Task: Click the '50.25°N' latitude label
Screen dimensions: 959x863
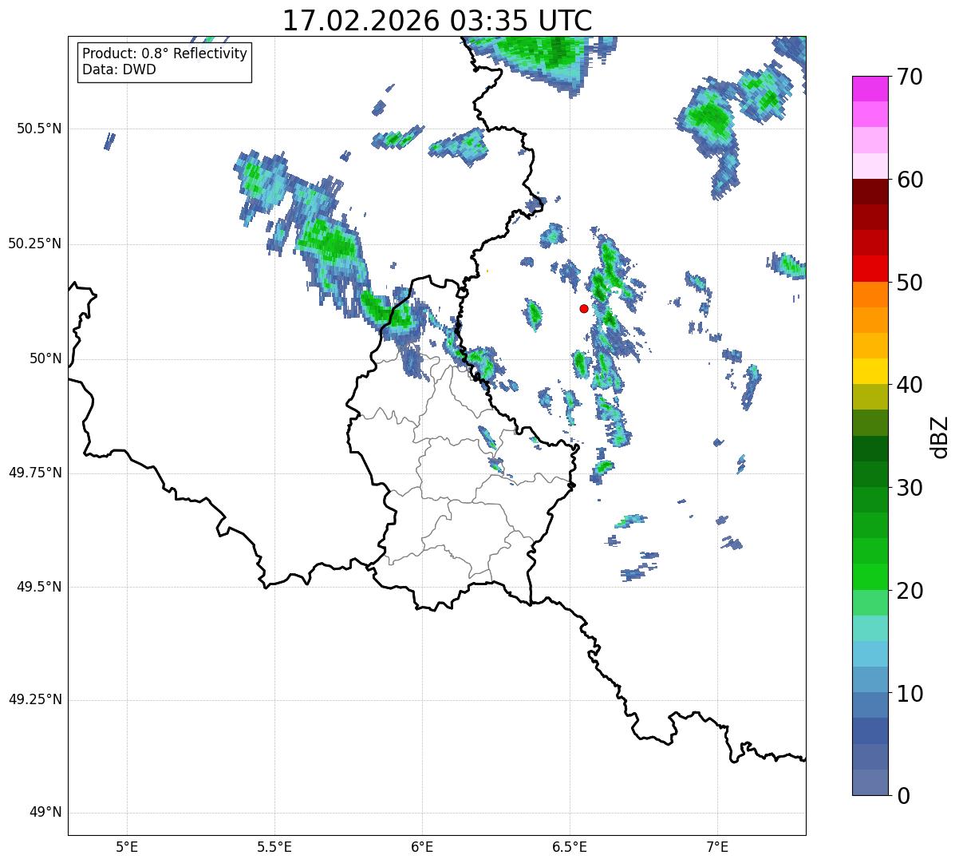Action: (x=34, y=243)
